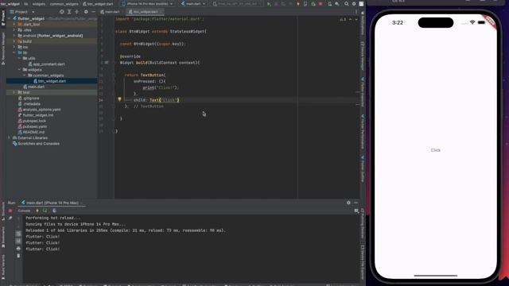This screenshot has width=509, height=286.
Task: Select opened file target icon in Project panel
Action: tap(62, 12)
